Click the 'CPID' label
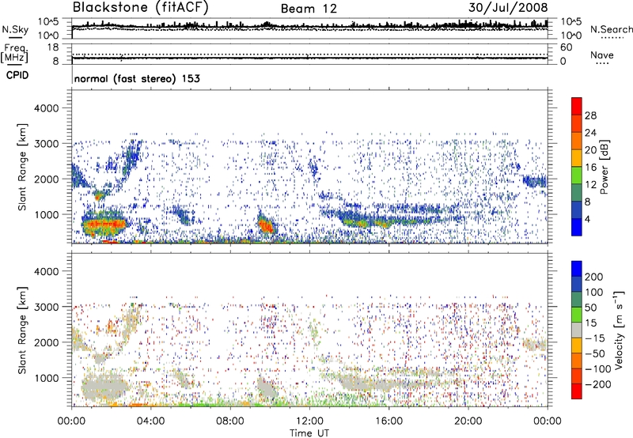 pos(17,75)
